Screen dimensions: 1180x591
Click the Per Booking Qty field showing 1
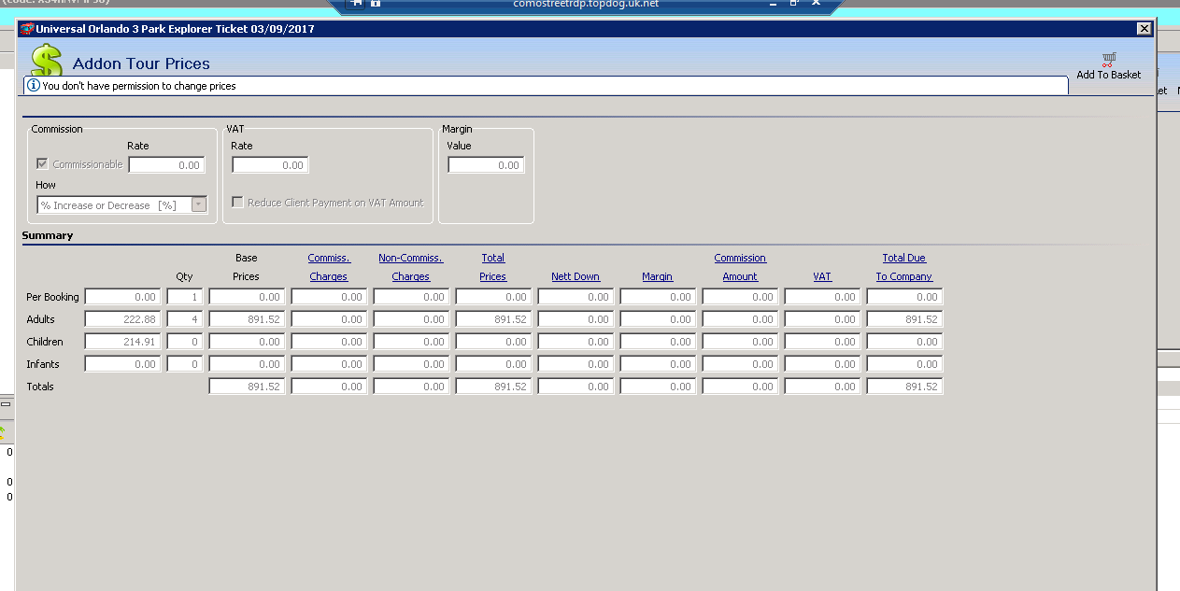tap(184, 297)
